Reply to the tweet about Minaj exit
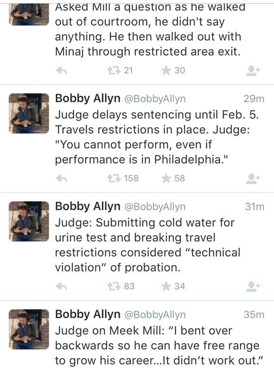 coord(62,71)
